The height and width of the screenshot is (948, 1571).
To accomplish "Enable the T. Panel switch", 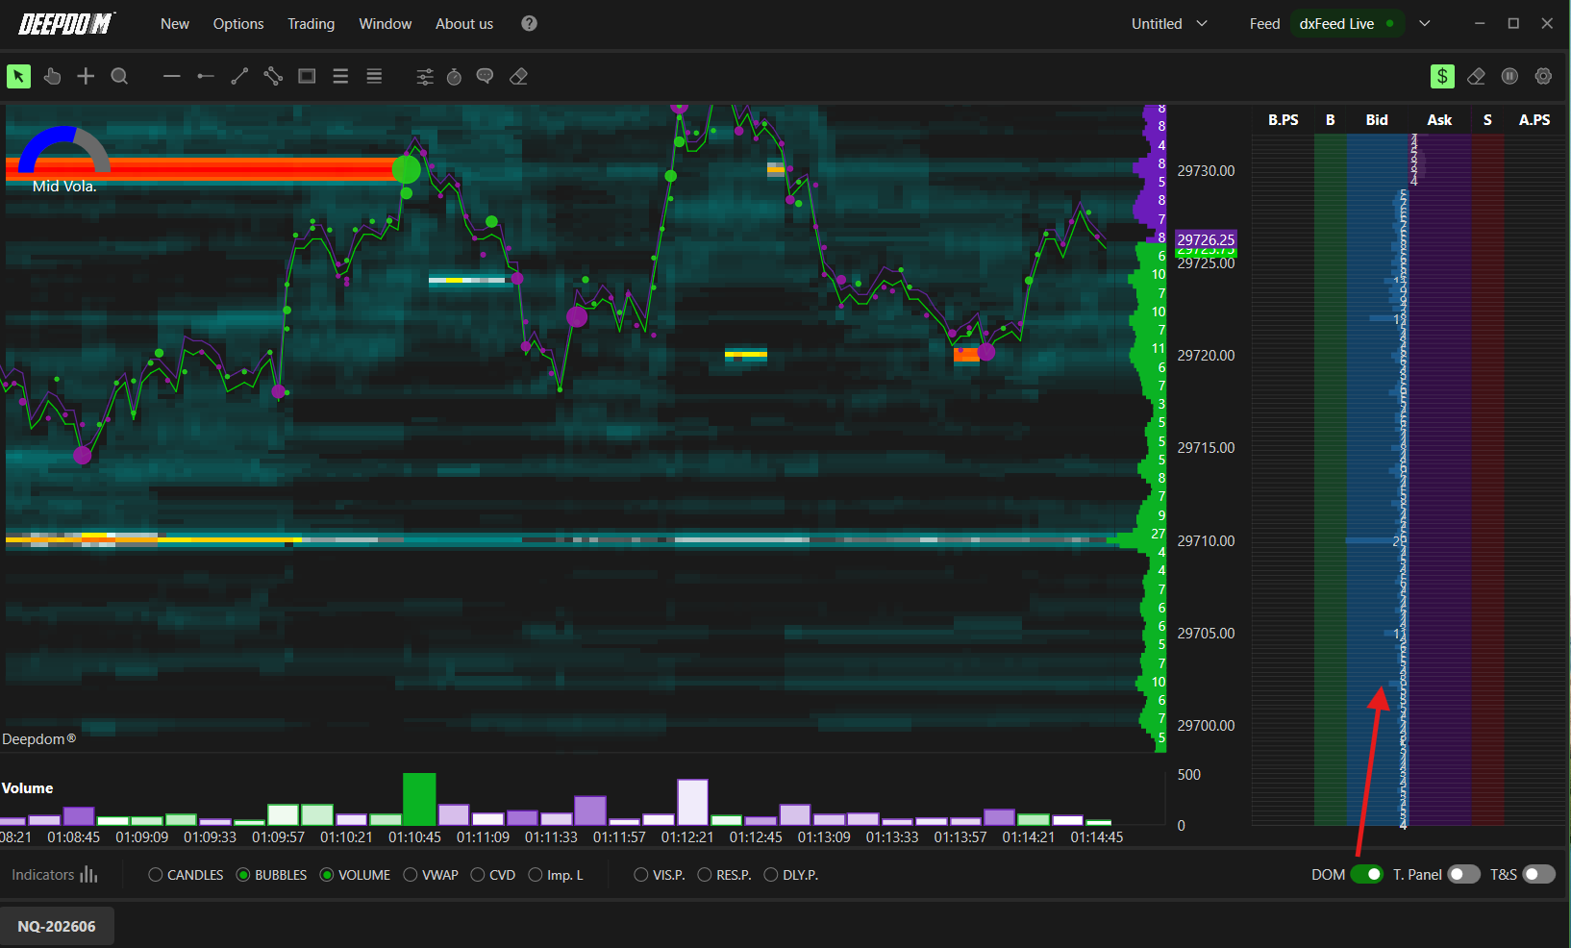I will (1463, 874).
